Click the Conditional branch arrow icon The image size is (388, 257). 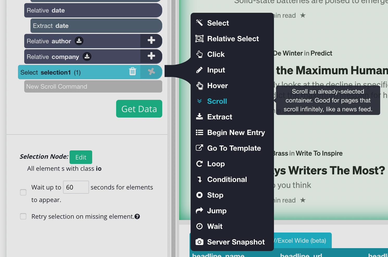(x=199, y=179)
